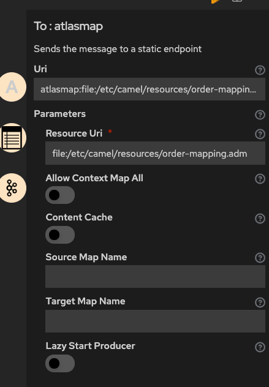
Task: Click help icon for Allow Context Map All
Action: [x=260, y=179]
